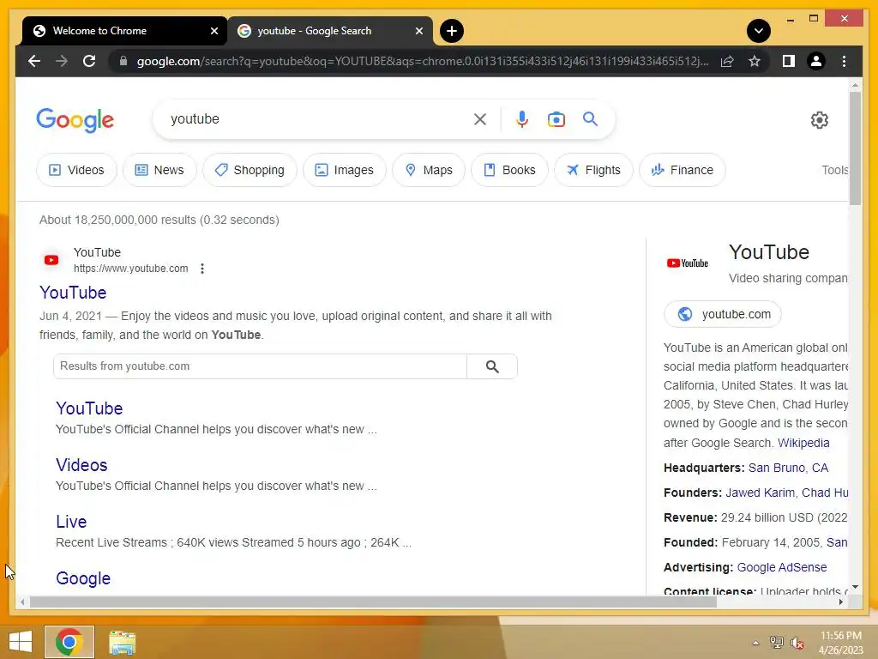Click the Results from youtube.com field
The width and height of the screenshot is (878, 659).
tap(260, 366)
